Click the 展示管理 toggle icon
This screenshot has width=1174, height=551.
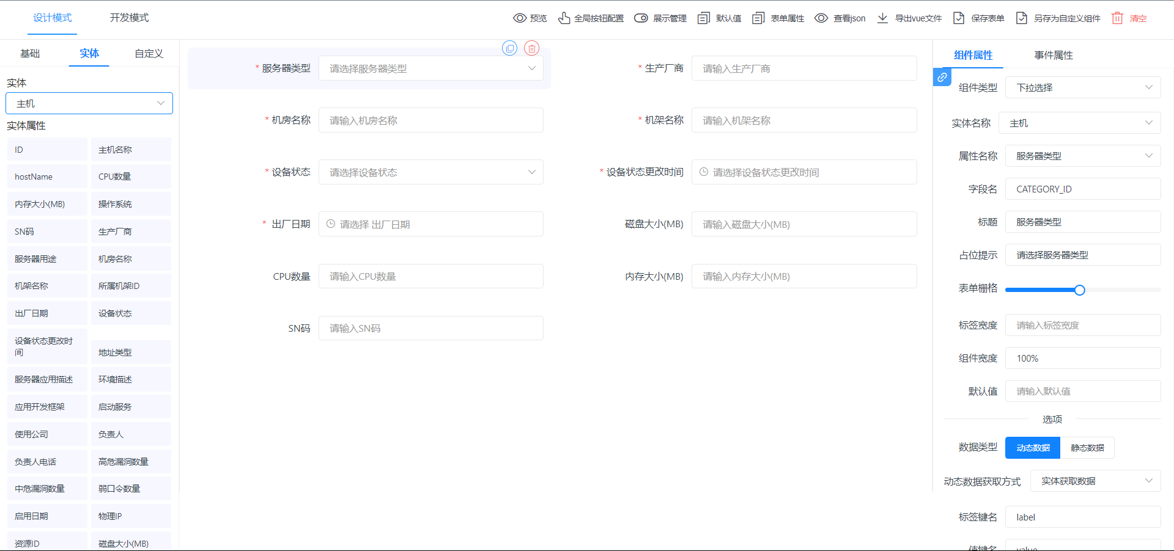click(641, 18)
